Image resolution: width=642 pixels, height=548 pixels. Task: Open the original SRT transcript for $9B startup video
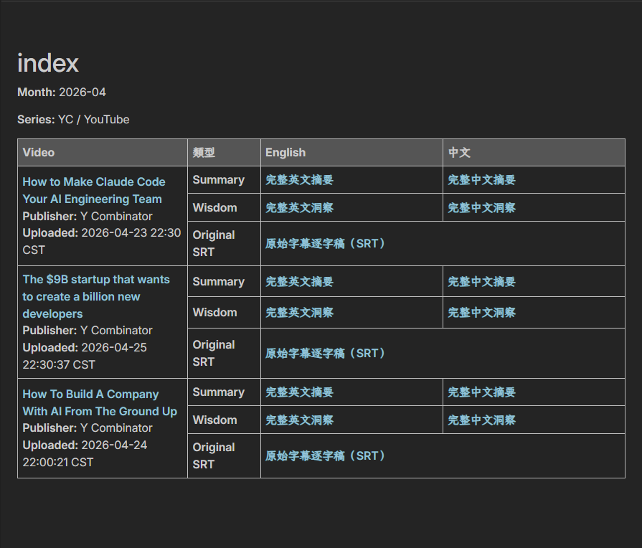click(325, 354)
